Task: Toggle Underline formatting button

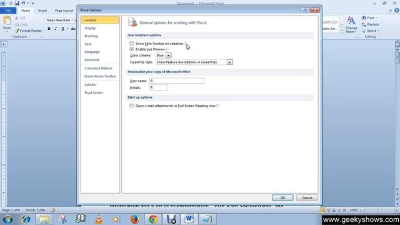Action: coord(62,29)
